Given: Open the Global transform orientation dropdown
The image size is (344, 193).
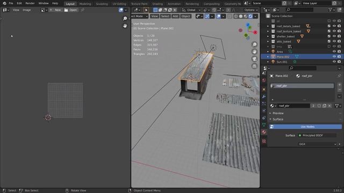Looking at the screenshot, I should coord(191,10).
